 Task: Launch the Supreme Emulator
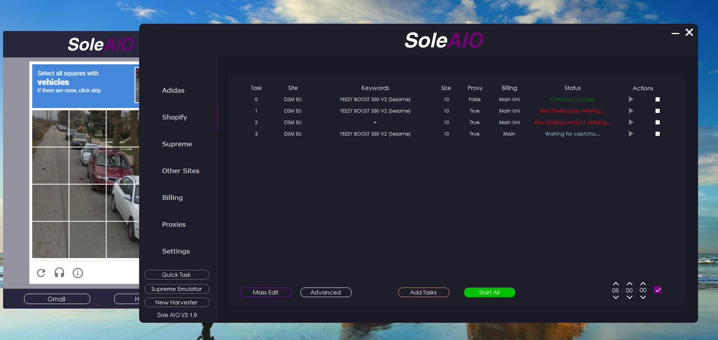pyautogui.click(x=177, y=289)
